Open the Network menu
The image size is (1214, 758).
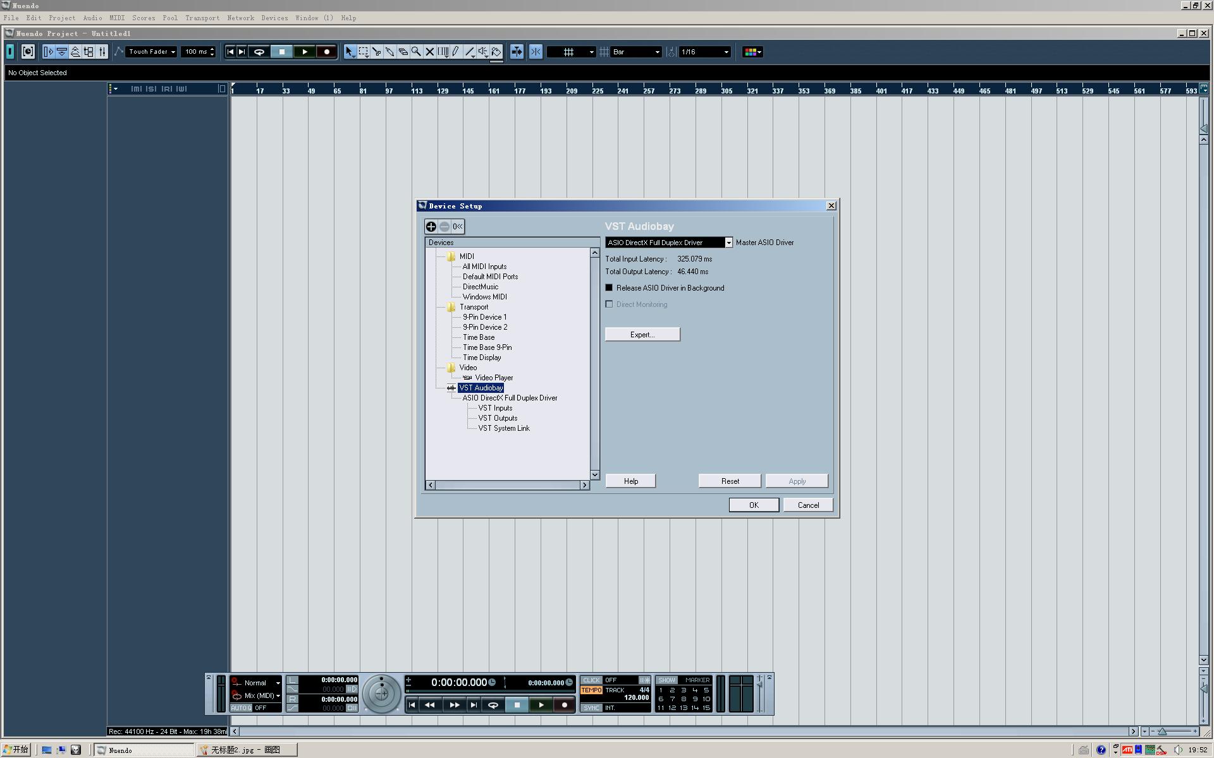(x=240, y=18)
